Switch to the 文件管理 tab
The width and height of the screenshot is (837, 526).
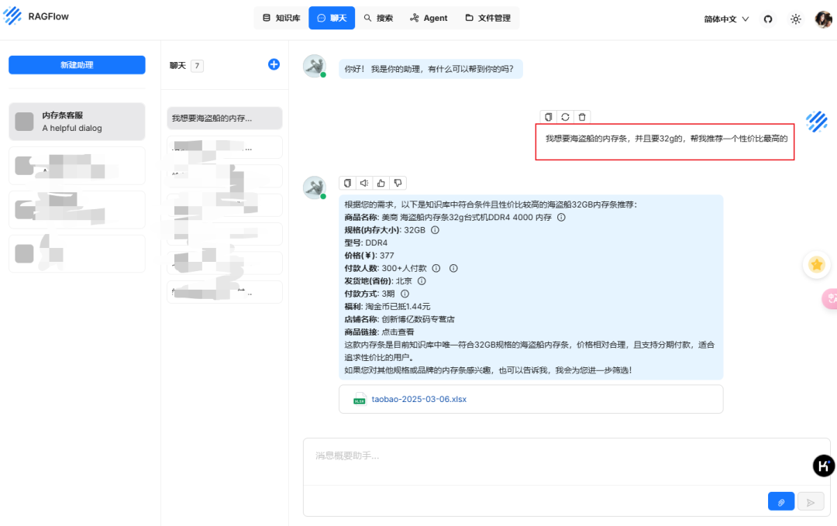(487, 17)
